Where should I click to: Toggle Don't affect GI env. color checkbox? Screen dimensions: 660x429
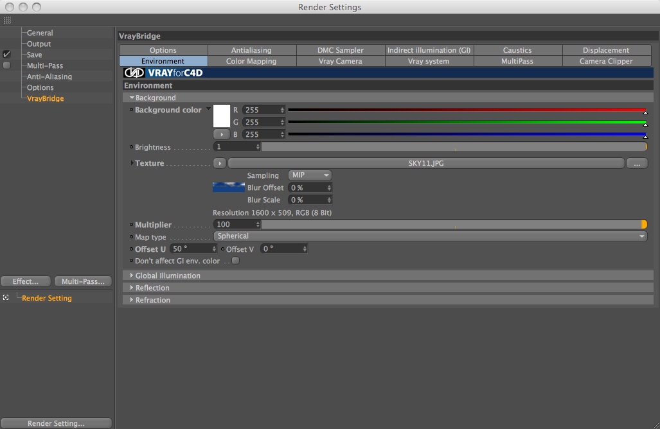click(x=236, y=261)
